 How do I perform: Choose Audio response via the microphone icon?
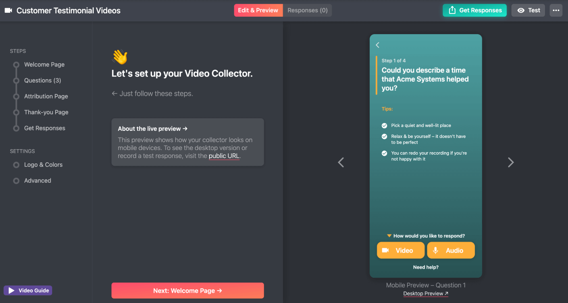(x=435, y=250)
